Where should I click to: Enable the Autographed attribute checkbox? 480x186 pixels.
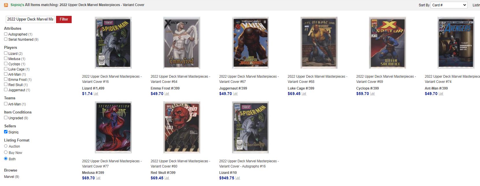click(x=6, y=34)
